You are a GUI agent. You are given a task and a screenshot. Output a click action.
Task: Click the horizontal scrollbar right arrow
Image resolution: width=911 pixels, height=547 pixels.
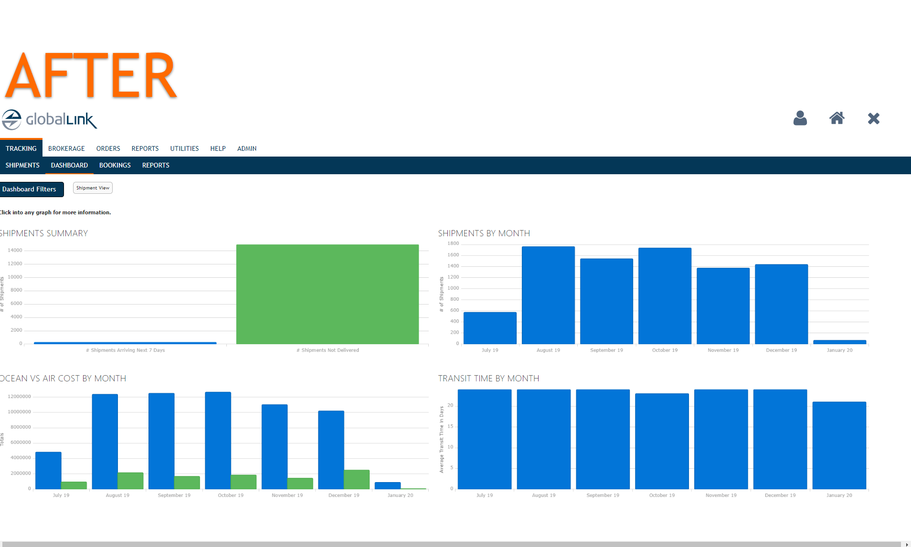907,544
